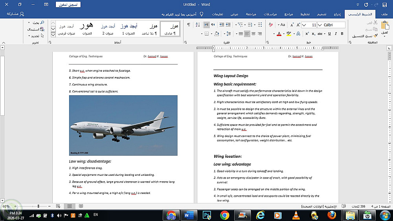Apply yellow text highlight color
This screenshot has width=393, height=221.
289,33
